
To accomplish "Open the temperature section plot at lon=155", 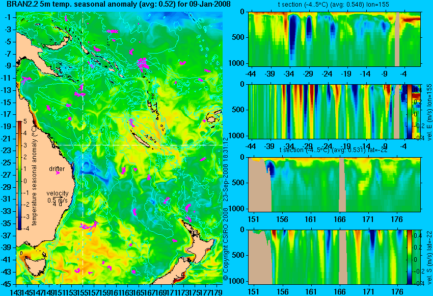I will pos(334,39).
